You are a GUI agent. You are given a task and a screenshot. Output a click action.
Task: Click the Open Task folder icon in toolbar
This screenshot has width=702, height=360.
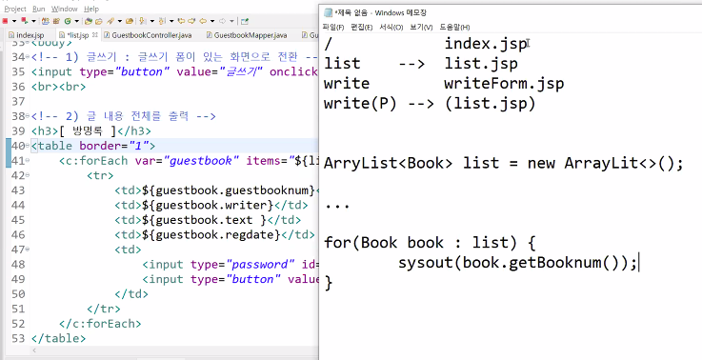[x=99, y=21]
